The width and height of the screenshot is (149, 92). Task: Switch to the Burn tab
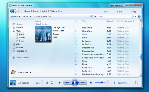tap(119, 12)
